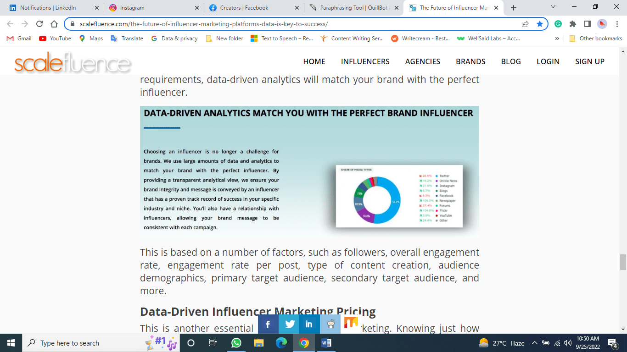Open the Chrome three-dot menu
Screen dimensions: 627x352
point(617,24)
